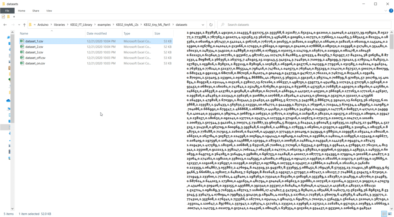394x217 pixels.
Task: Open the File menu
Action: pyautogui.click(x=7, y=11)
